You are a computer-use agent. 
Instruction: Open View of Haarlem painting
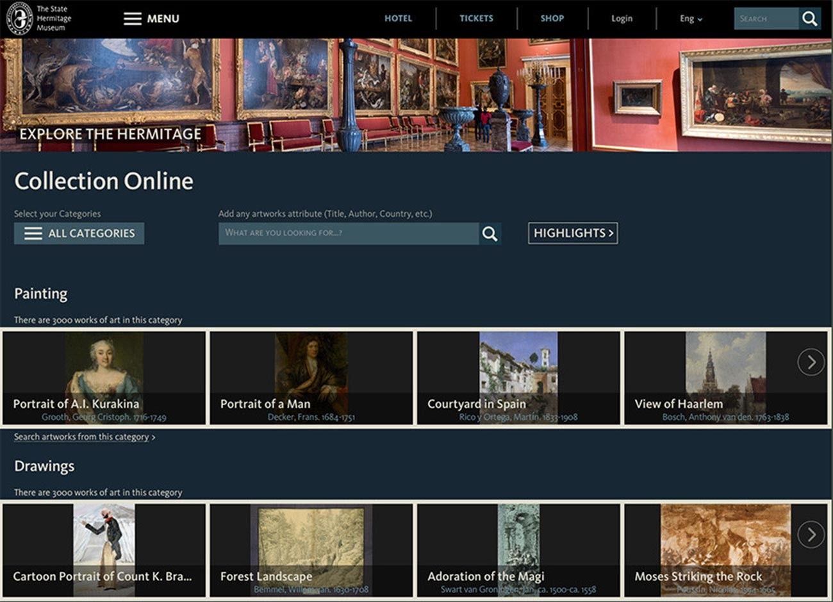pos(725,378)
